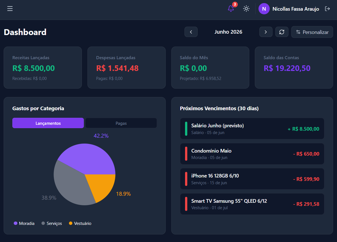Open Salário Junho (previsto) entry
This screenshot has height=242, width=337.
pyautogui.click(x=252, y=129)
